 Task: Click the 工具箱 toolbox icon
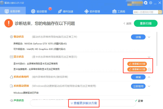click(114, 11)
